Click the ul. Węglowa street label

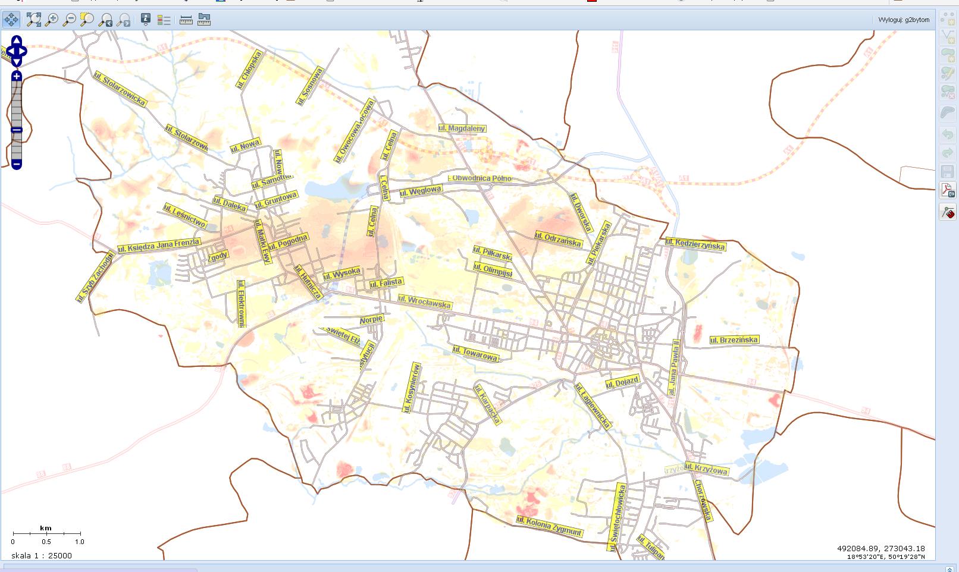click(421, 191)
